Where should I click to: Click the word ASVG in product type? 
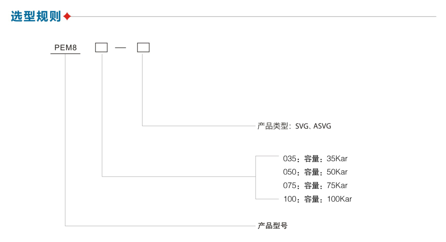[322, 126]
